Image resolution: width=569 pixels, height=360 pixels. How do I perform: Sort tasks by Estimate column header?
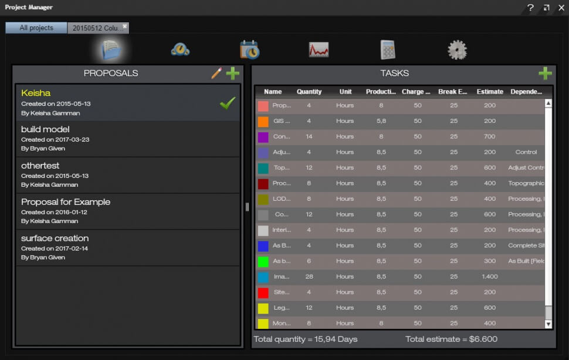(x=490, y=92)
